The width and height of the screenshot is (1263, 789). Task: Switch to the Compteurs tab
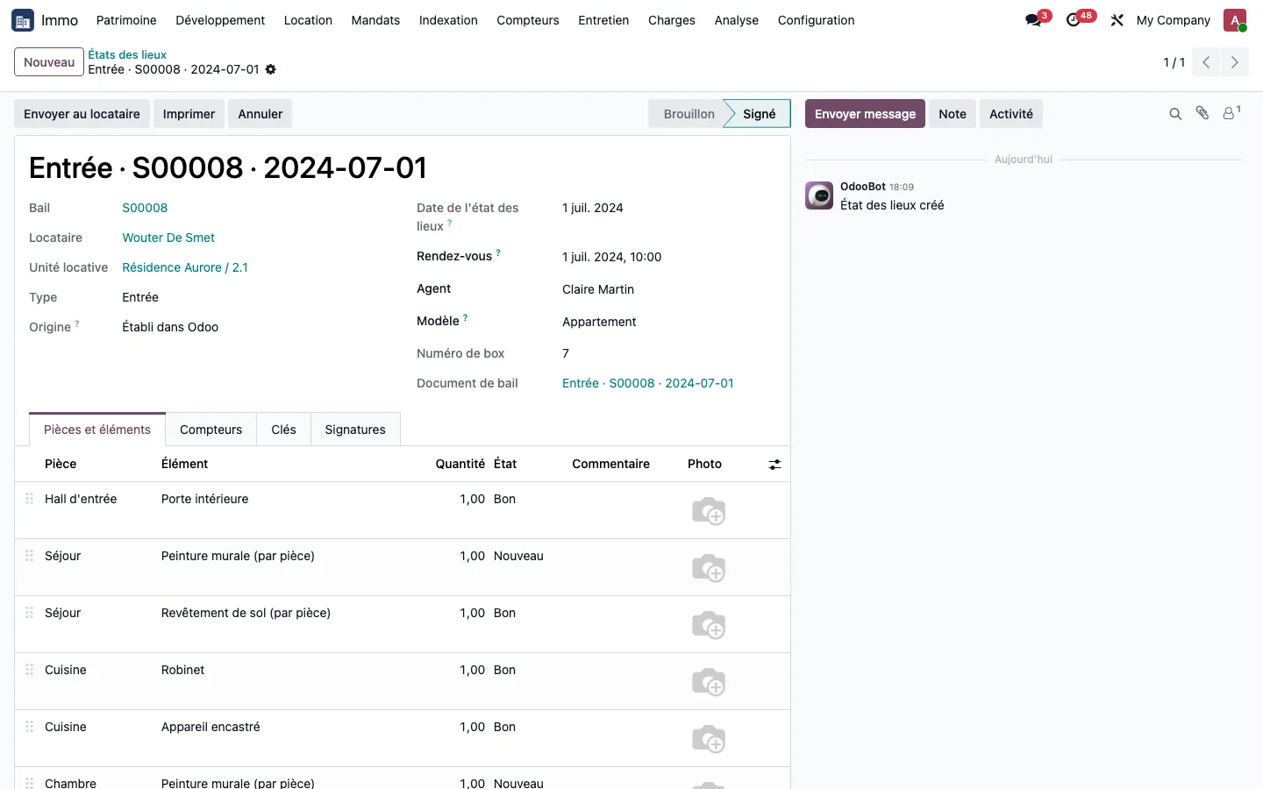210,430
